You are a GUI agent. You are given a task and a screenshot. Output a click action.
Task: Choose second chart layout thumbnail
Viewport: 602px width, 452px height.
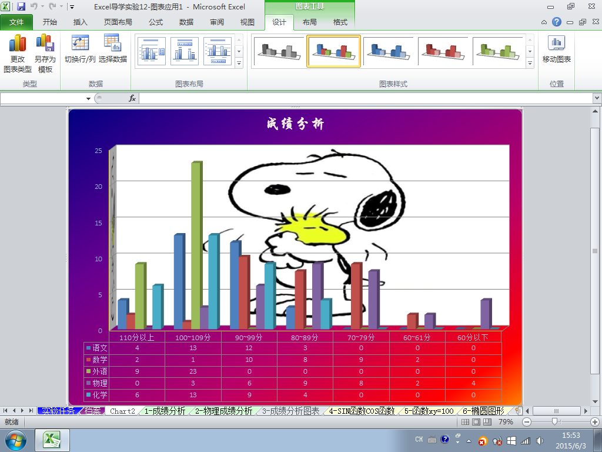184,51
